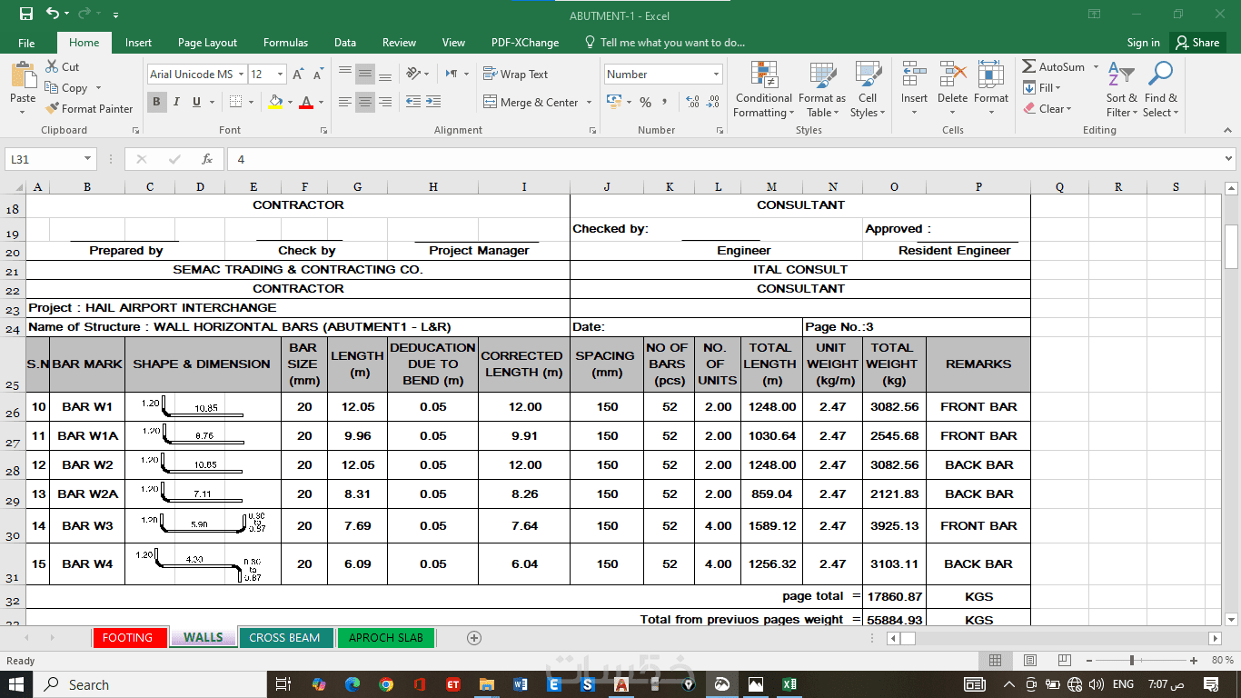Click the AutoSum sigma icon
1241x698 pixels.
click(x=1029, y=66)
